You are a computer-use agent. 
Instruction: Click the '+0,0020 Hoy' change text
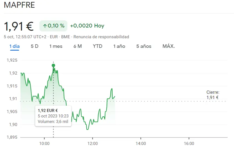pos(87,26)
